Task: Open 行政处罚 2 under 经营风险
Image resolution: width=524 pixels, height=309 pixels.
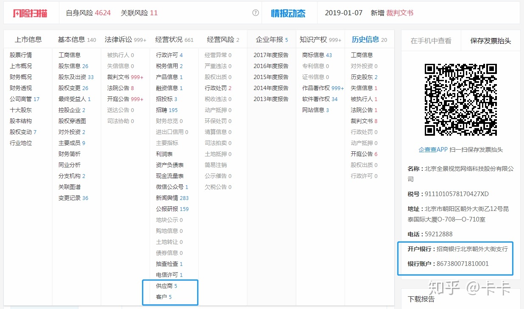Action: coord(218,88)
